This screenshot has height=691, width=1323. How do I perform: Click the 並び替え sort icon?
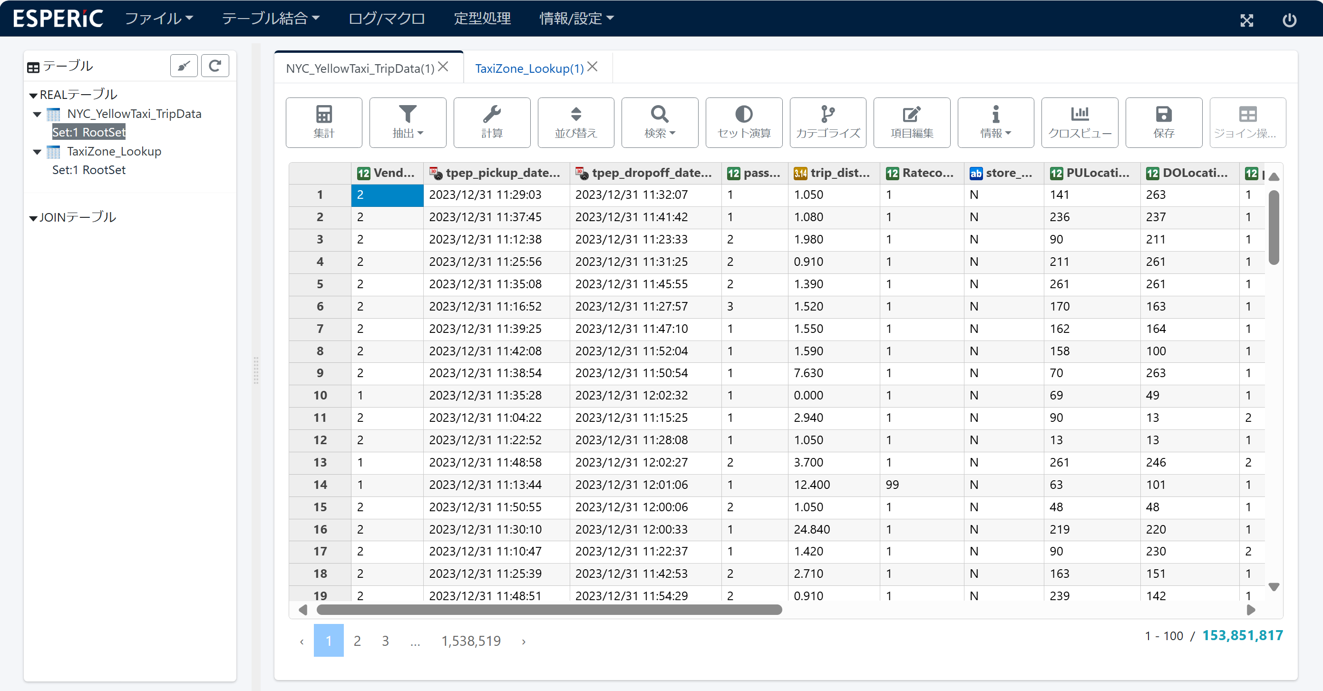575,122
